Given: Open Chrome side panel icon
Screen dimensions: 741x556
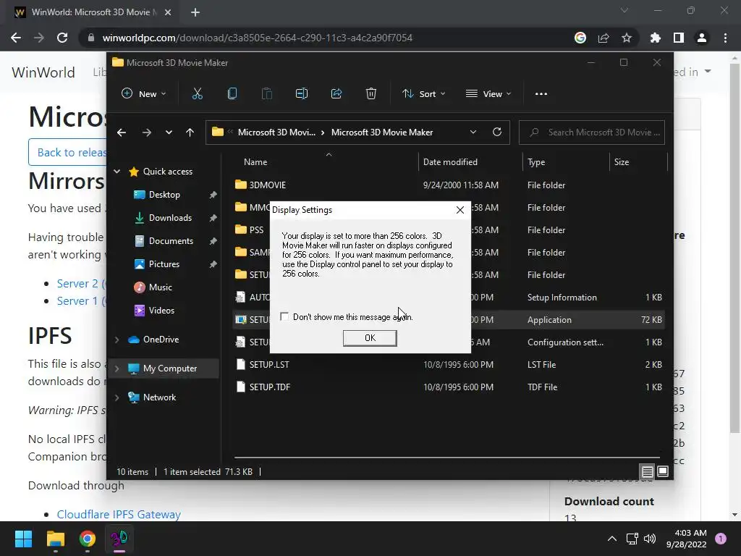Looking at the screenshot, I should point(679,38).
